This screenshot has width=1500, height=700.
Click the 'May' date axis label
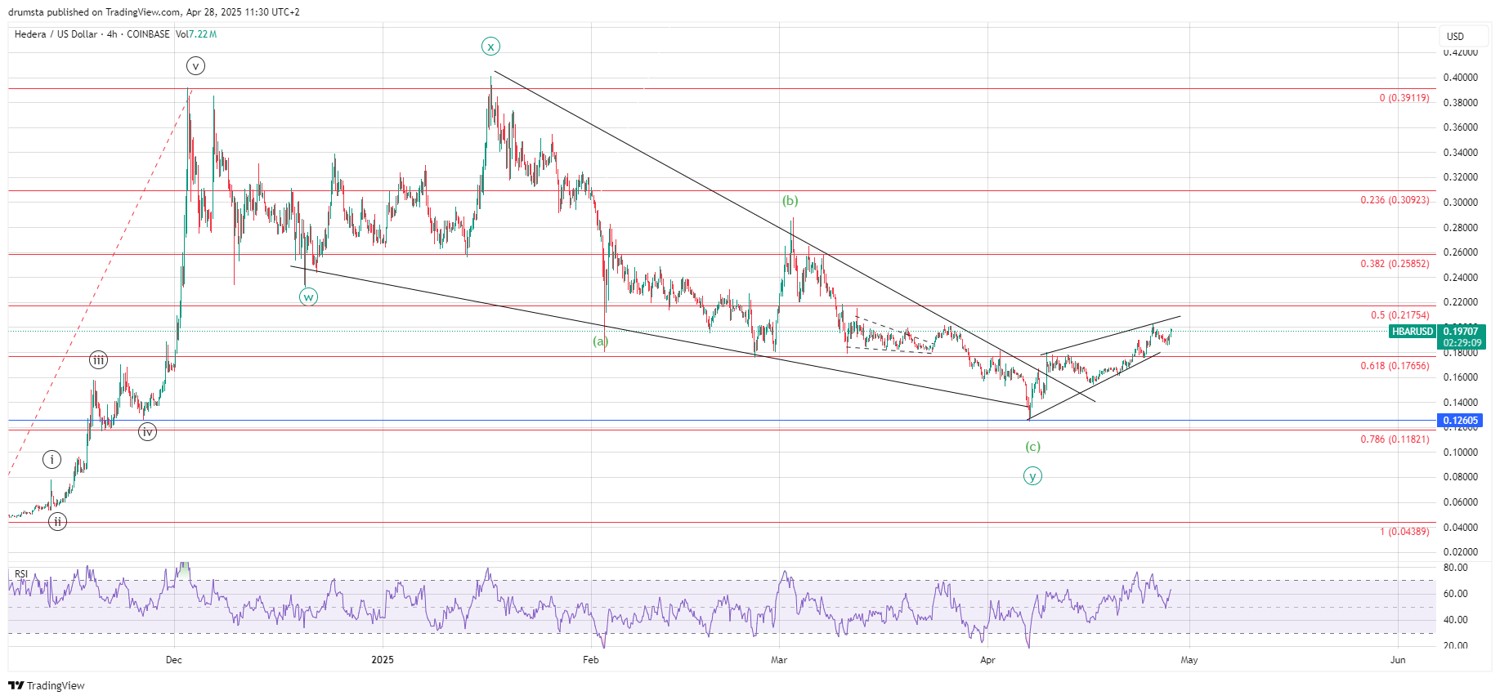[1189, 660]
